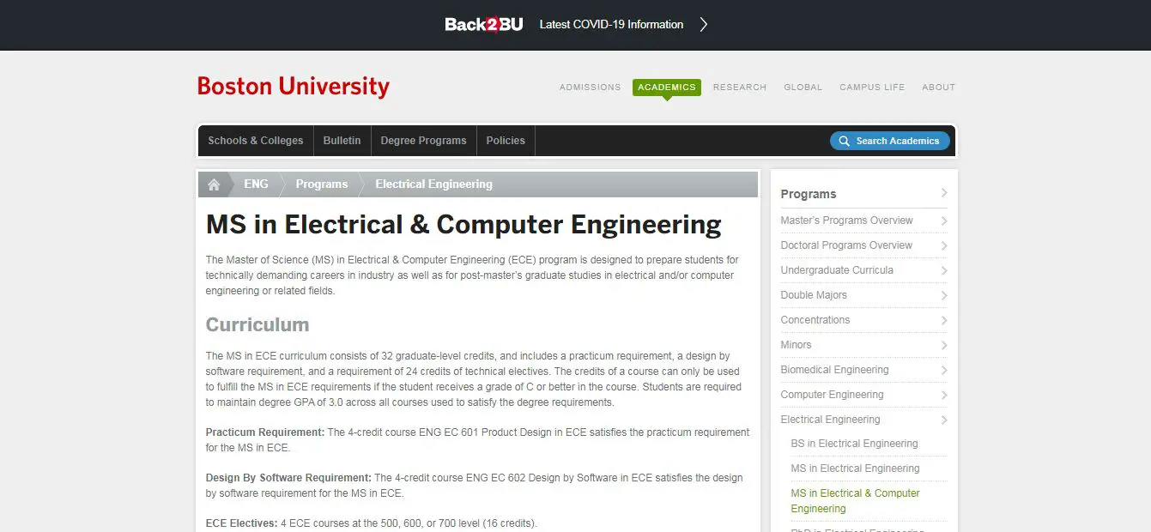Image resolution: width=1151 pixels, height=532 pixels.
Task: Open the CAMPUS LIFE section
Action: pos(872,87)
